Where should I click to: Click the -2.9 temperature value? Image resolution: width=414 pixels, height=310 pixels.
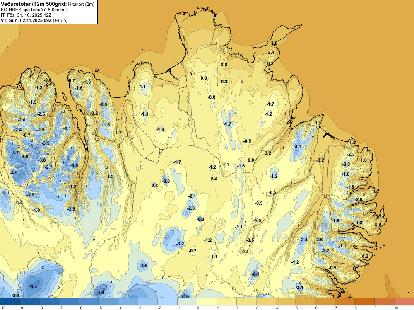190,208
